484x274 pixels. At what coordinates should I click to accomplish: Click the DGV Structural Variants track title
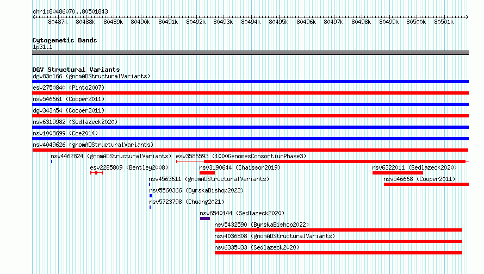tap(76, 70)
